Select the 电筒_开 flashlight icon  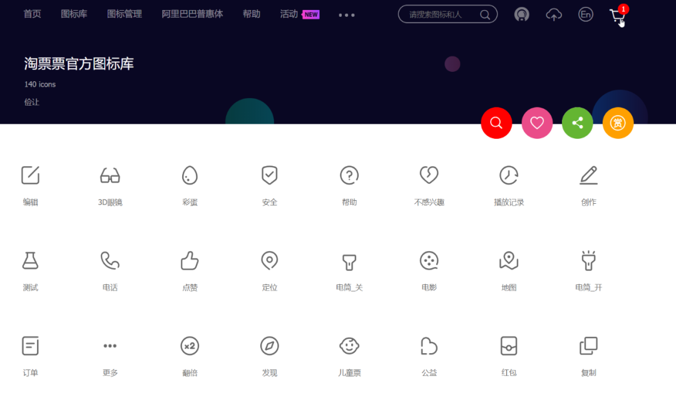click(x=588, y=261)
